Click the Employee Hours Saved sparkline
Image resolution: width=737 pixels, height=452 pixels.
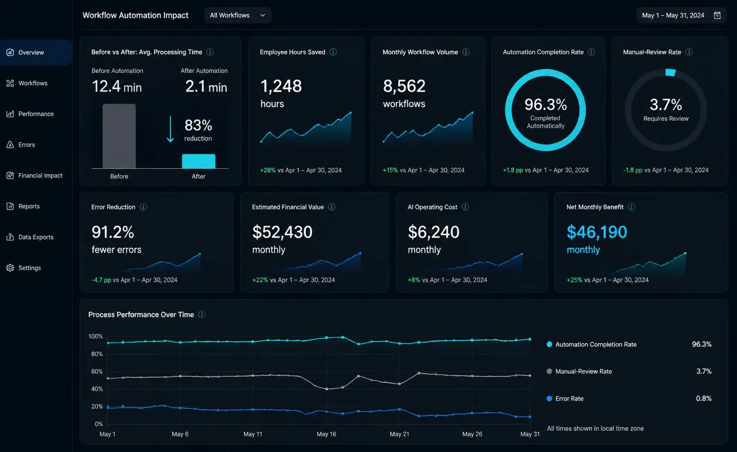pos(306,128)
